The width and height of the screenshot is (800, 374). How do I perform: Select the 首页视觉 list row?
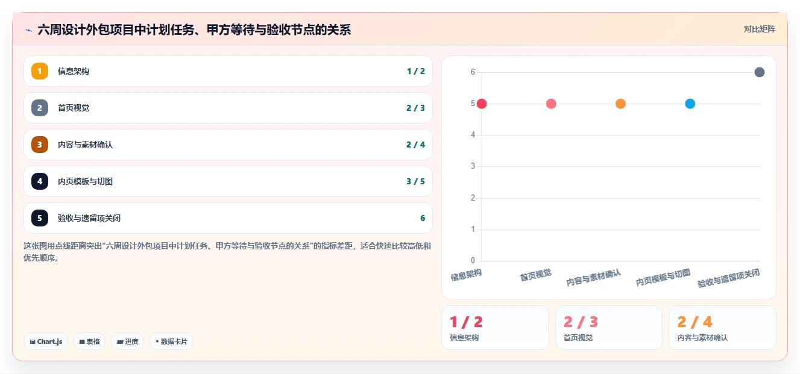(228, 108)
